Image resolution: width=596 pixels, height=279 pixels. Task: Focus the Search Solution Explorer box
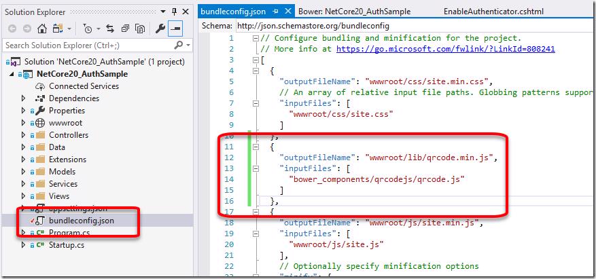click(x=88, y=45)
